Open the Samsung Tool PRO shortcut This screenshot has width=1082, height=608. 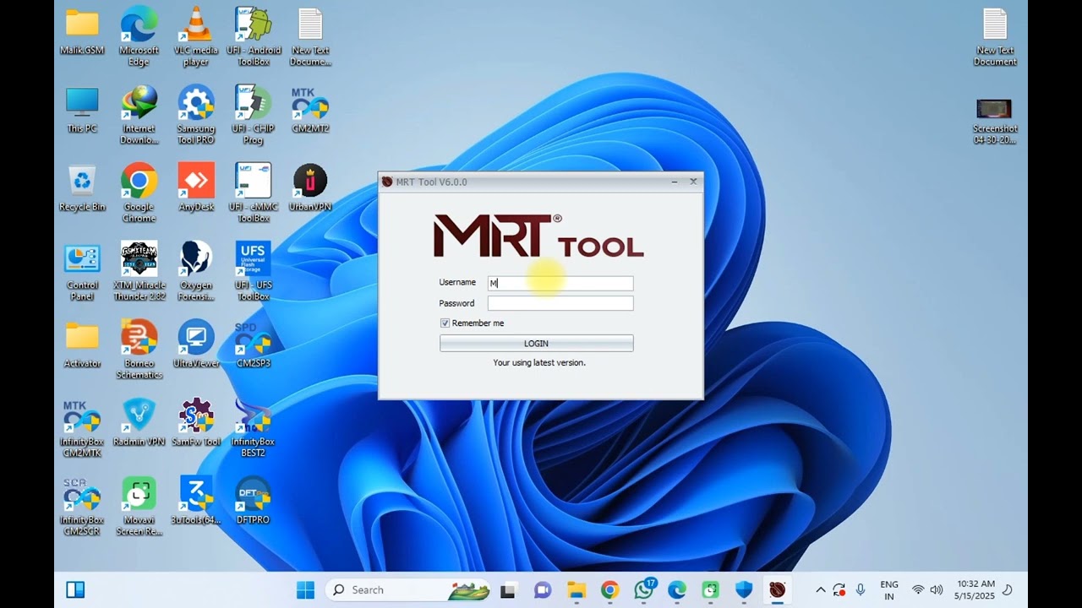click(x=196, y=115)
